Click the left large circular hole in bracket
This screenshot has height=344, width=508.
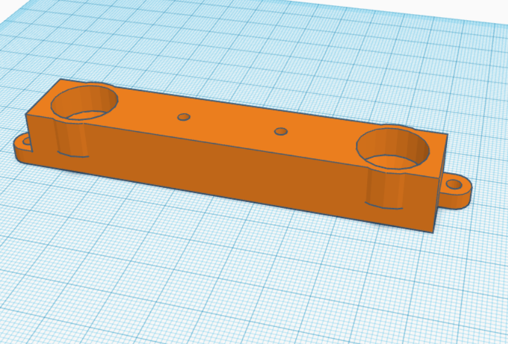[x=84, y=102]
